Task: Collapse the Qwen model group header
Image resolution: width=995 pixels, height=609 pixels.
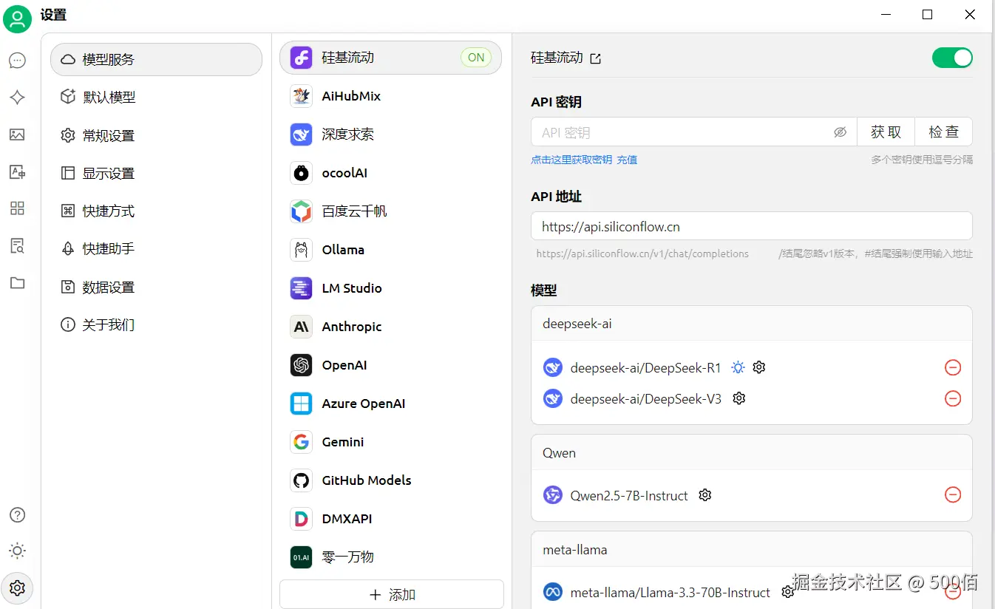Action: [559, 452]
